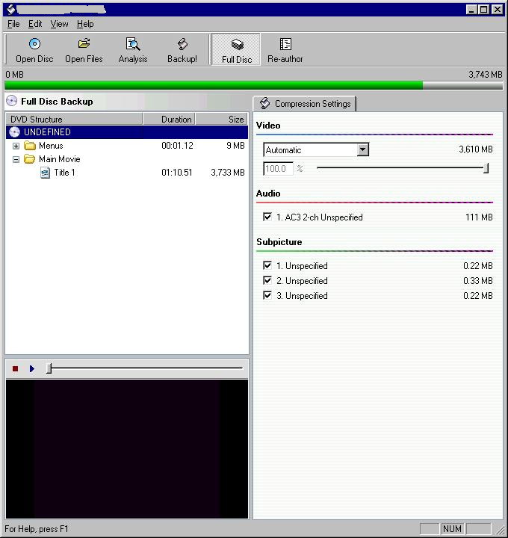The height and width of the screenshot is (538, 508).
Task: Open the File menu
Action: pos(13,24)
